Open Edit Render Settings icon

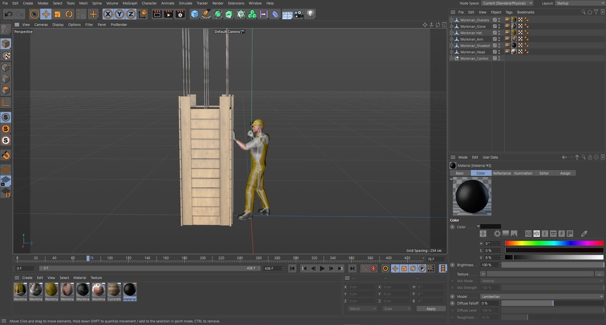click(180, 14)
